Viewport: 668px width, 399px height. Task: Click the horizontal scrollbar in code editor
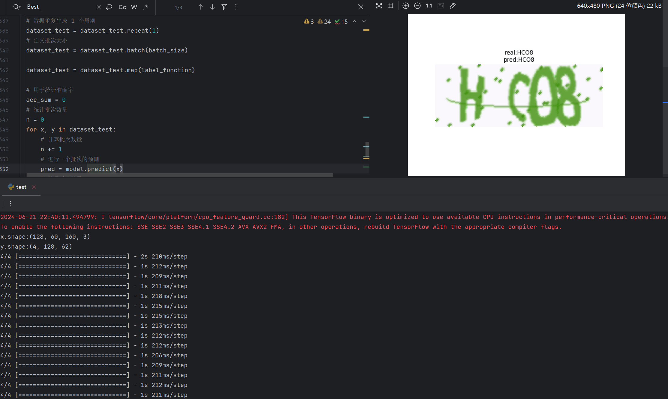179,175
